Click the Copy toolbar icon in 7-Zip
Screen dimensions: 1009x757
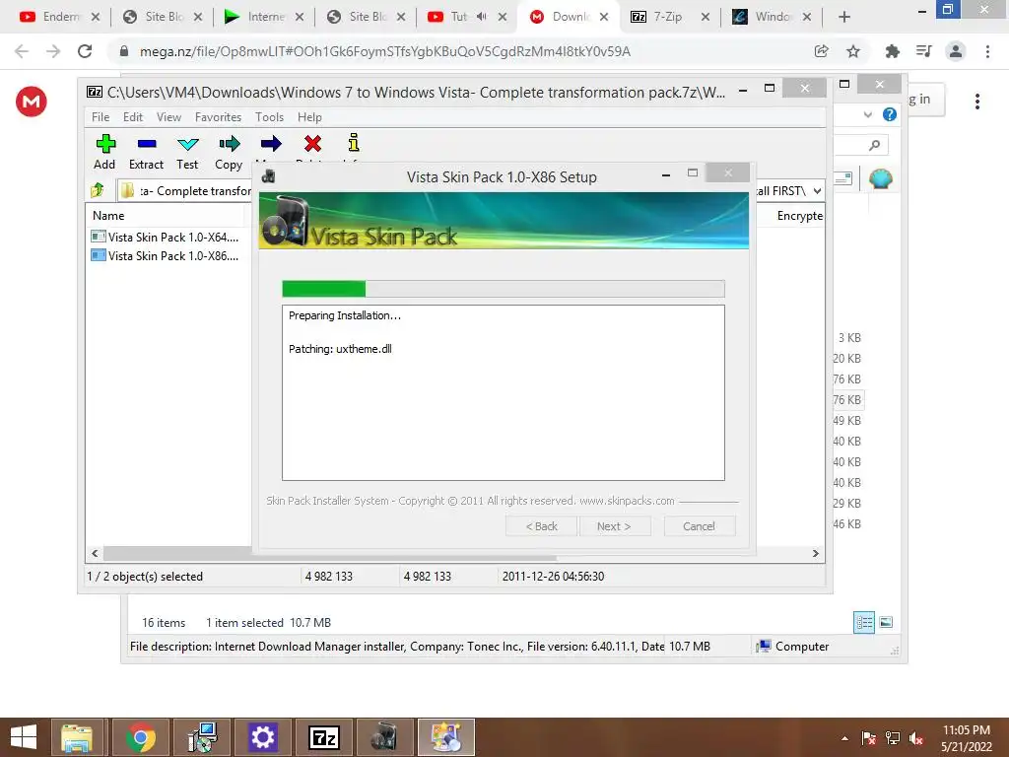point(229,153)
